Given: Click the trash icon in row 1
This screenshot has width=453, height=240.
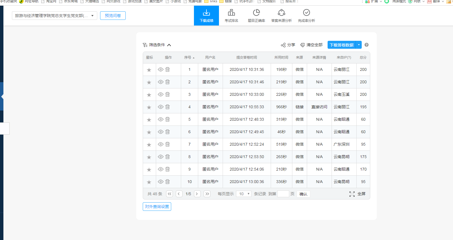Looking at the screenshot, I should click(x=167, y=69).
